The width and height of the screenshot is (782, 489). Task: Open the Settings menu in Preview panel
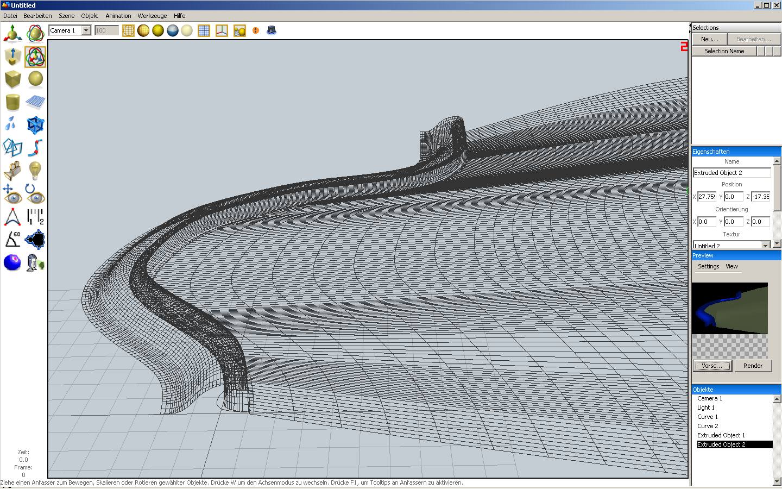708,266
